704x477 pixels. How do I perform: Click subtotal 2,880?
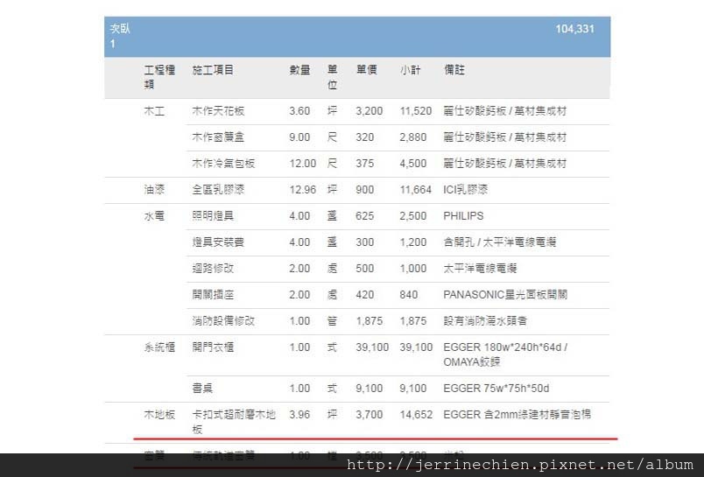coord(413,137)
